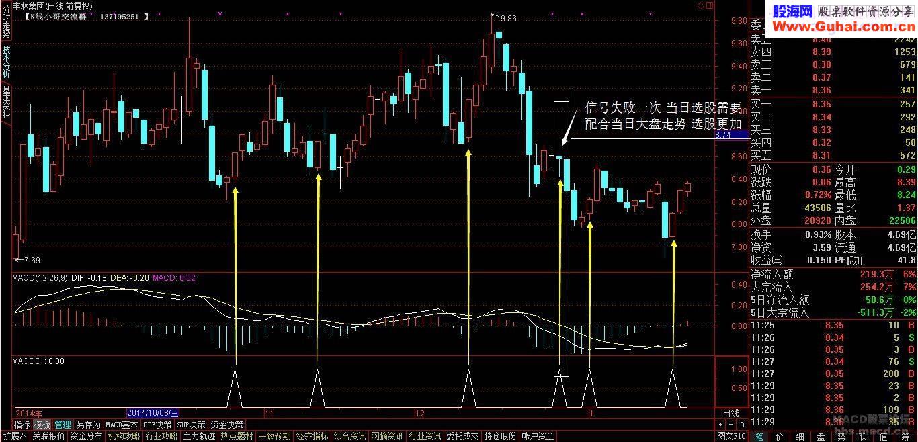The height and width of the screenshot is (442, 918).
Task: Select the 筹 tab in quote panel
Action: [x=905, y=436]
